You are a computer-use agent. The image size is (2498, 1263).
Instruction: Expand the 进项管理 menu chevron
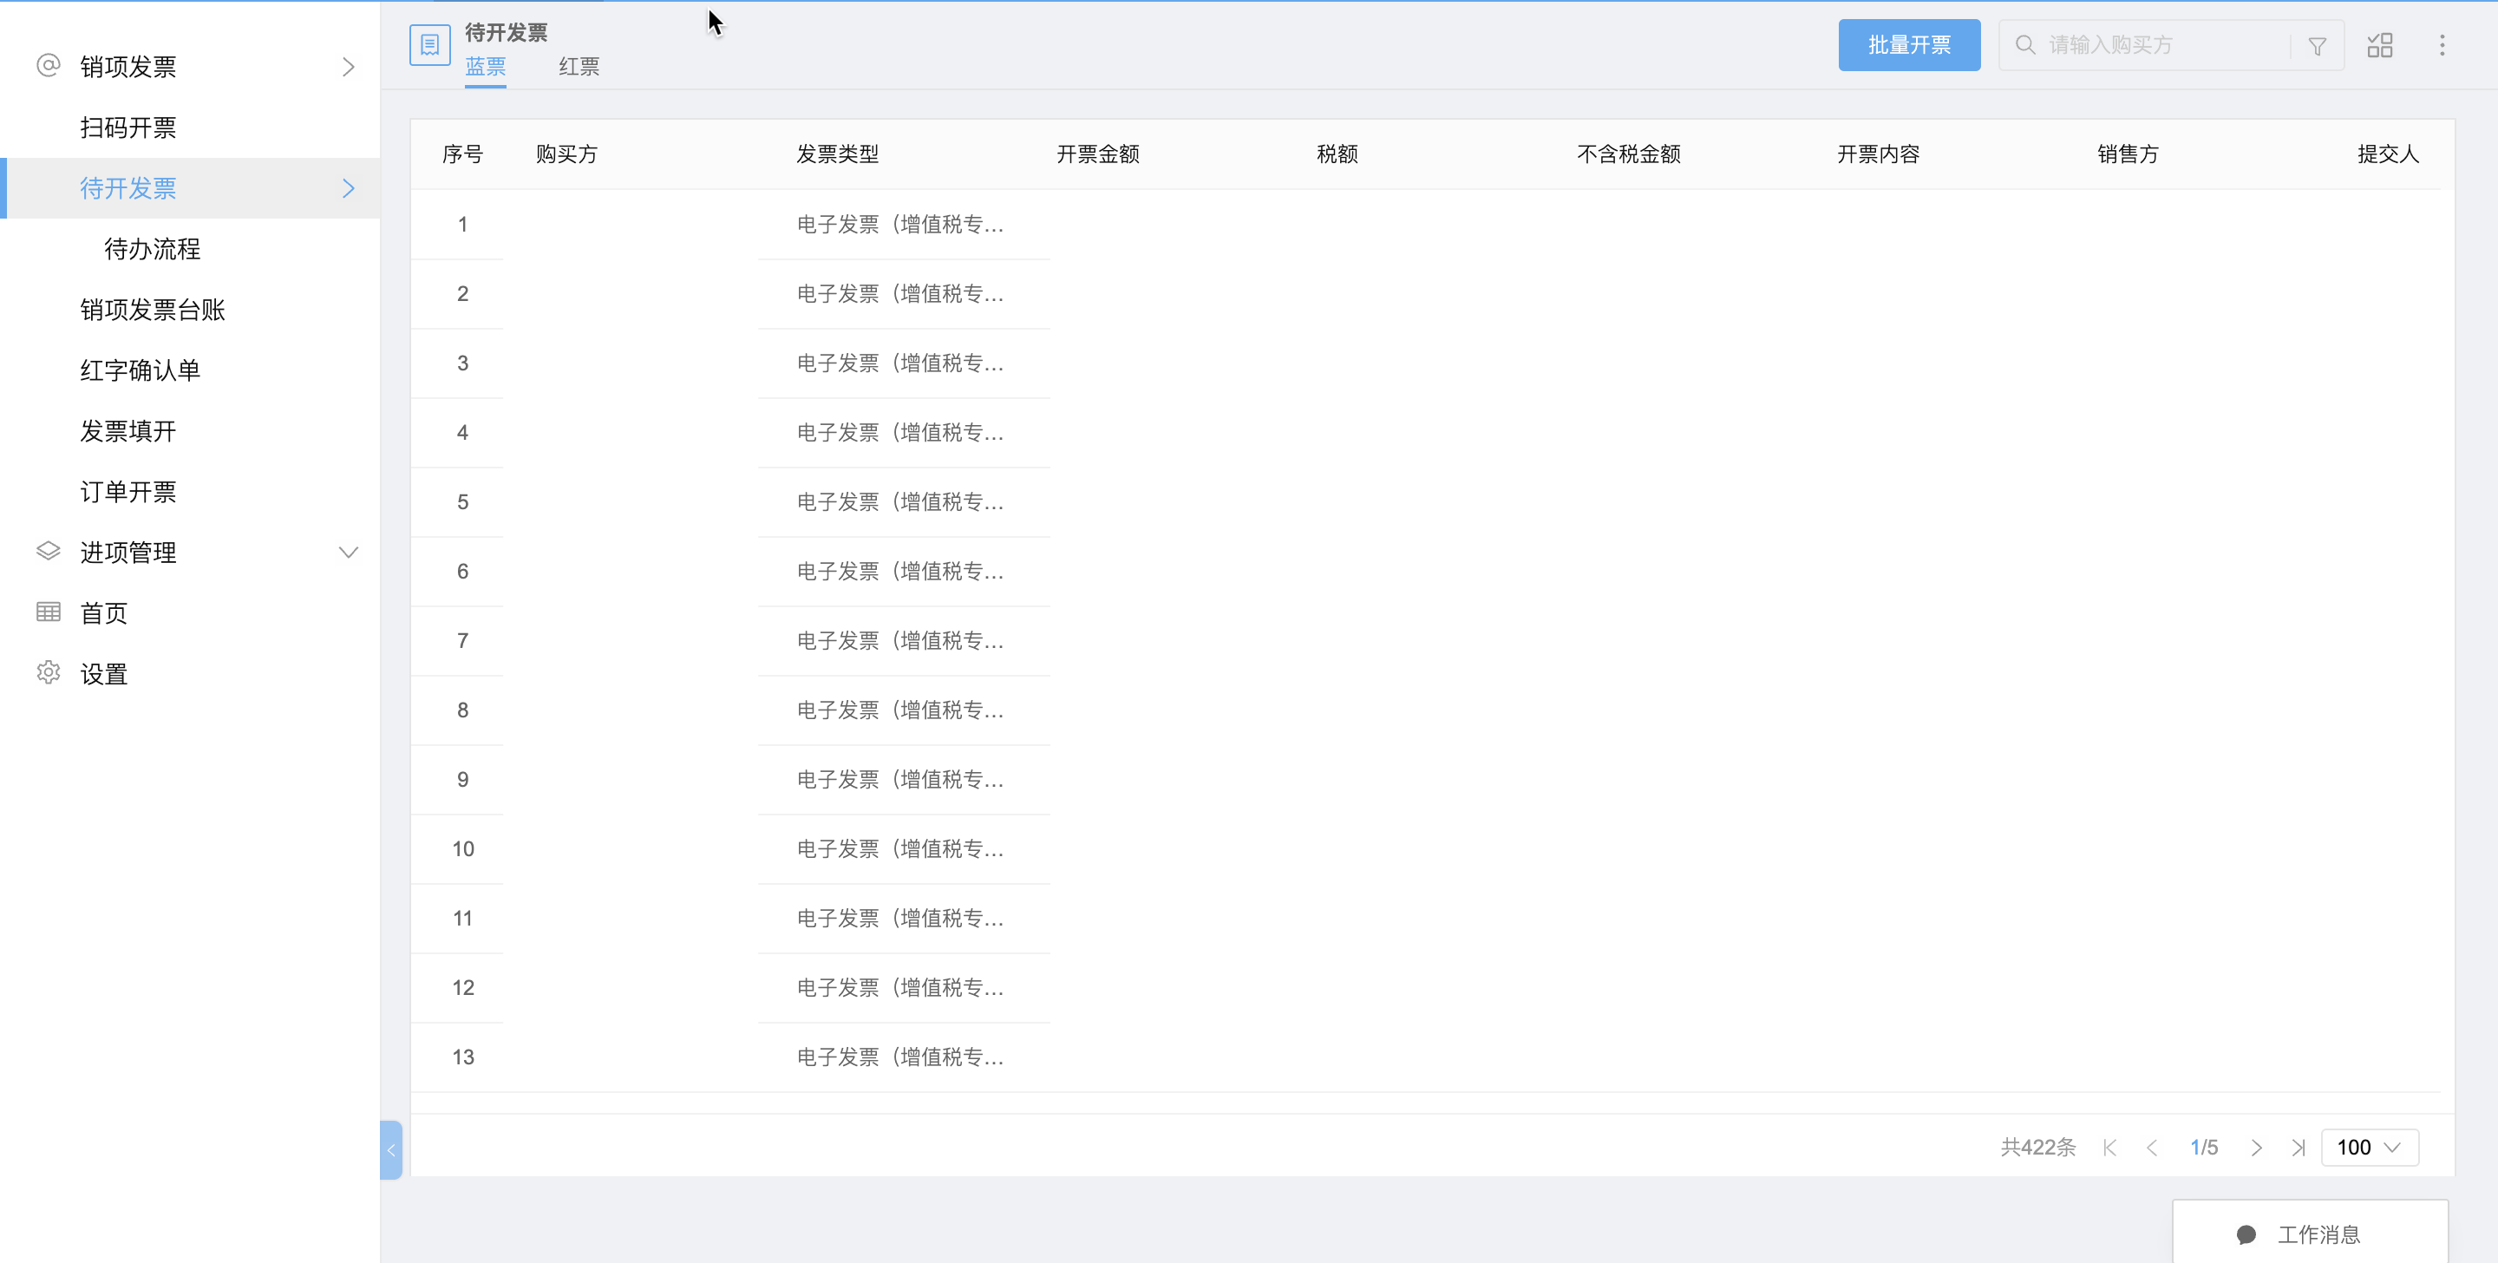[348, 552]
